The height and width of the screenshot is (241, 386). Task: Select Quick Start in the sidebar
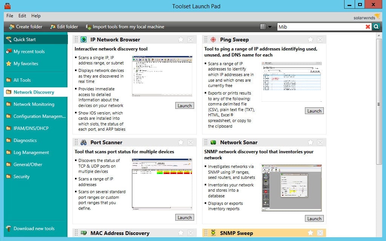click(36, 39)
